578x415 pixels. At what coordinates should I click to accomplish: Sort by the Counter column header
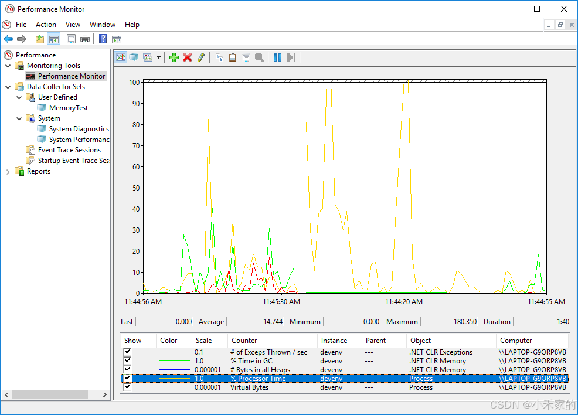pyautogui.click(x=273, y=341)
